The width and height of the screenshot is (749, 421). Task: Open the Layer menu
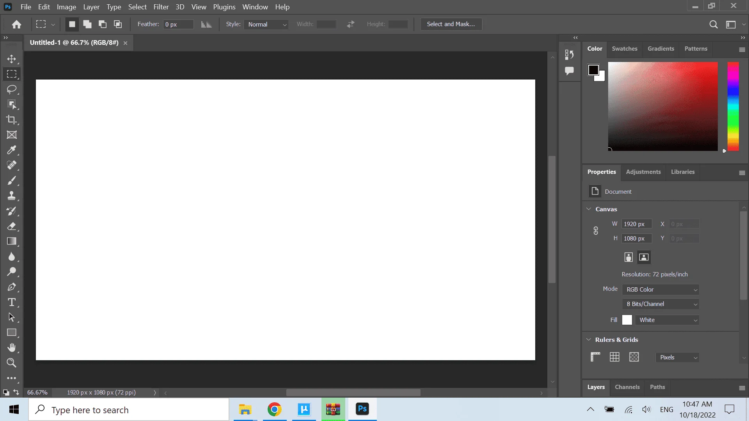(x=91, y=7)
